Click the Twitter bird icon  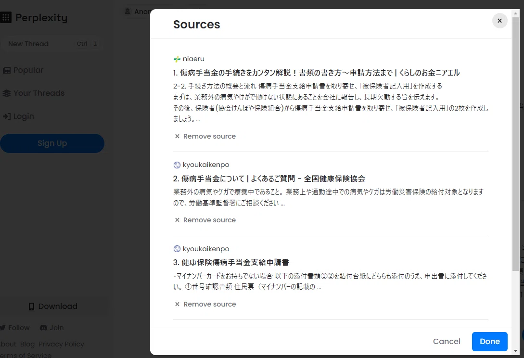pyautogui.click(x=3, y=328)
